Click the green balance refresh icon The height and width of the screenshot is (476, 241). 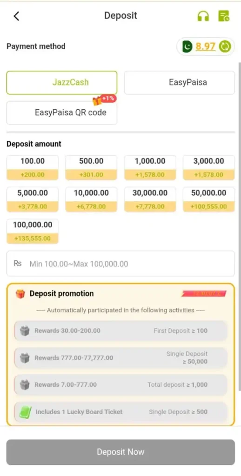(226, 46)
